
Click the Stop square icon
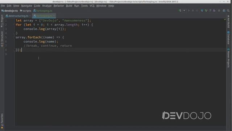(219, 11)
